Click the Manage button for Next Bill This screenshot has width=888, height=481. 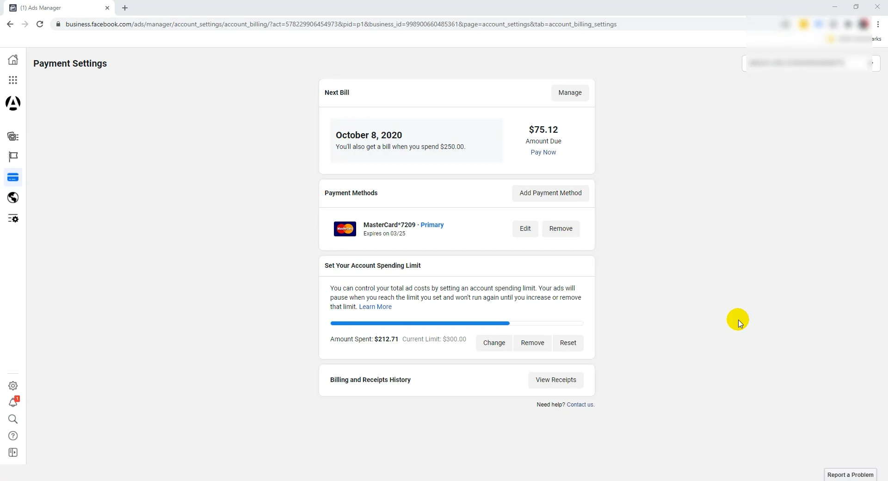(x=570, y=93)
